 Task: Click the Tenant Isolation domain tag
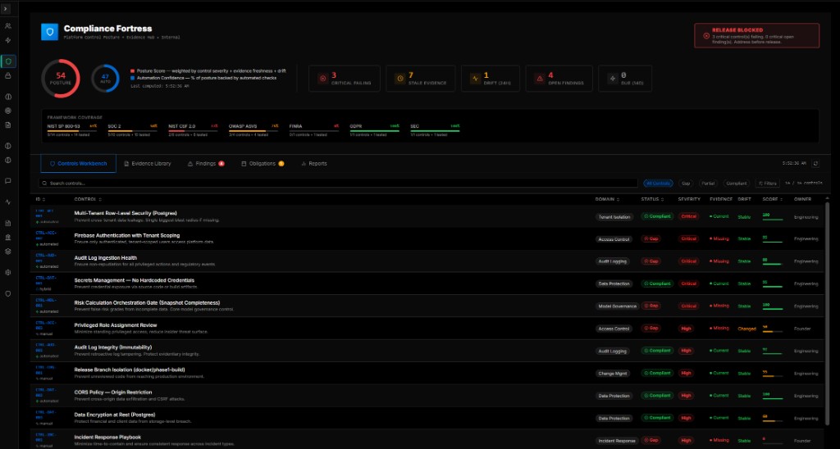614,217
